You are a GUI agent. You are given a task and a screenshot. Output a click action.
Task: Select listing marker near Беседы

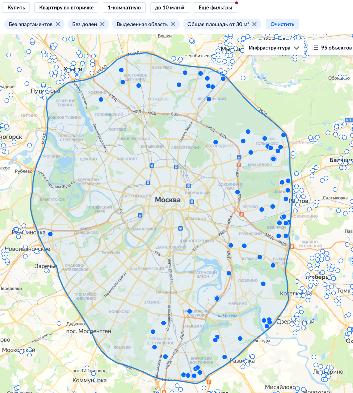coord(240,338)
